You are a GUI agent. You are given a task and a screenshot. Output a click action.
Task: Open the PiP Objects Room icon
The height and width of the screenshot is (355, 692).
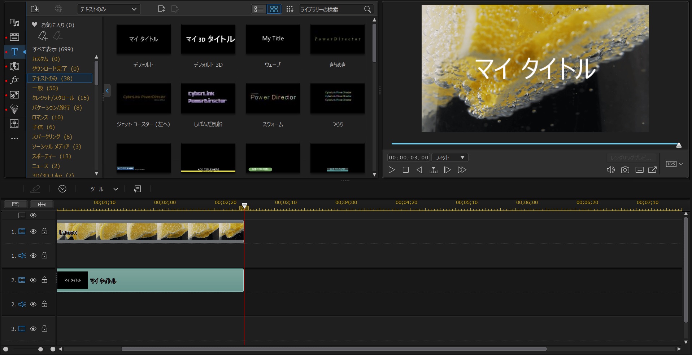(x=14, y=95)
